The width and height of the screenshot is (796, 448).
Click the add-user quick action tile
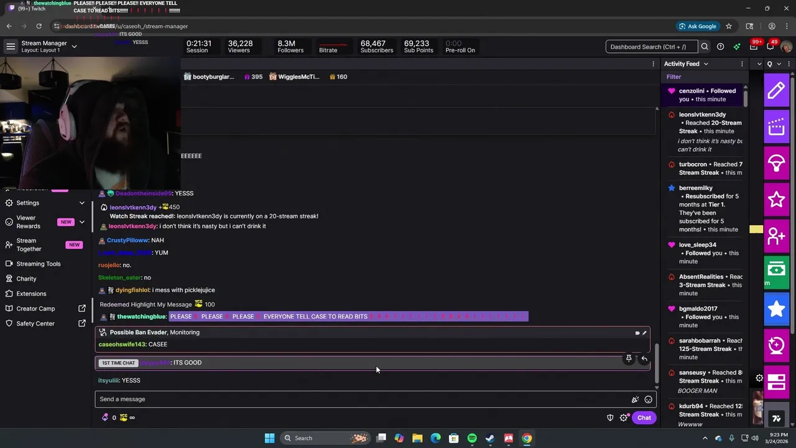(x=776, y=236)
